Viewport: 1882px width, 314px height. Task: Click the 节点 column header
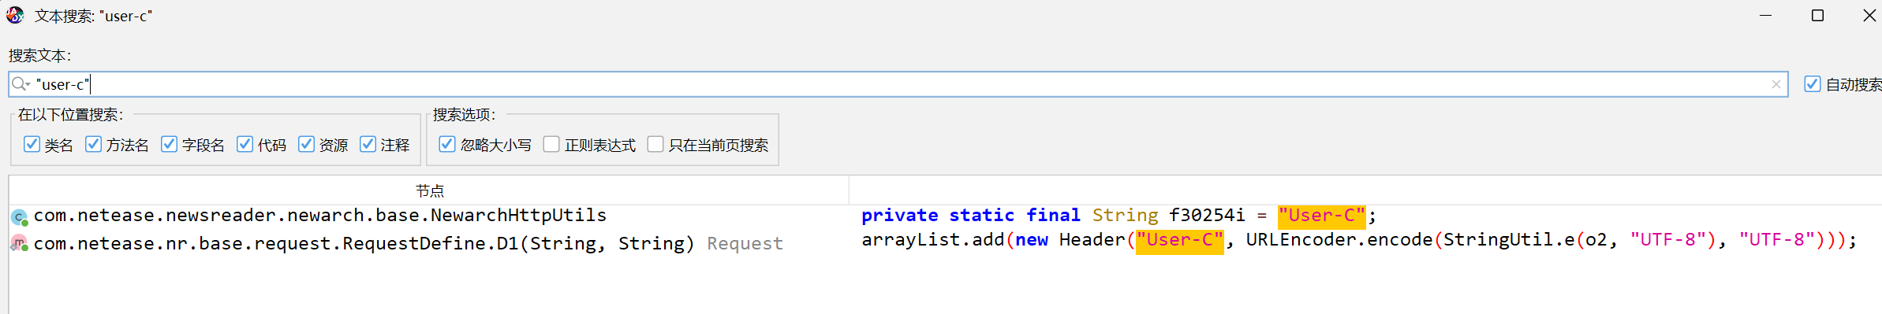point(429,190)
